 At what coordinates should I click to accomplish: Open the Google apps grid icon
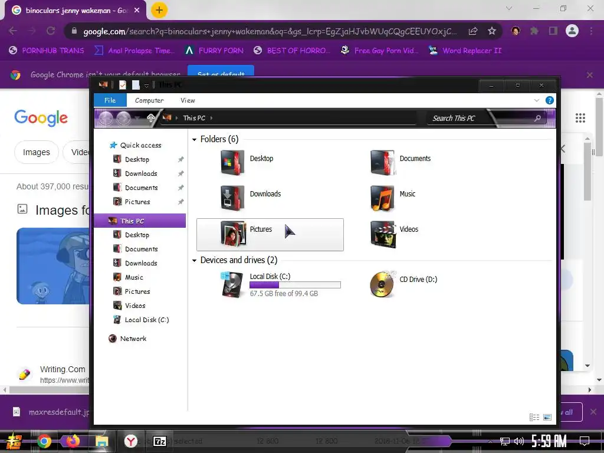580,118
